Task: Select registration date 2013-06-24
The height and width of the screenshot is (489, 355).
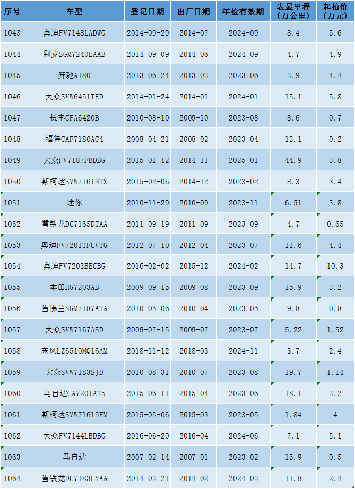Action: (x=148, y=75)
